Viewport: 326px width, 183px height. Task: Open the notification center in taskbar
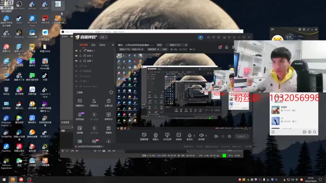[x=320, y=179]
